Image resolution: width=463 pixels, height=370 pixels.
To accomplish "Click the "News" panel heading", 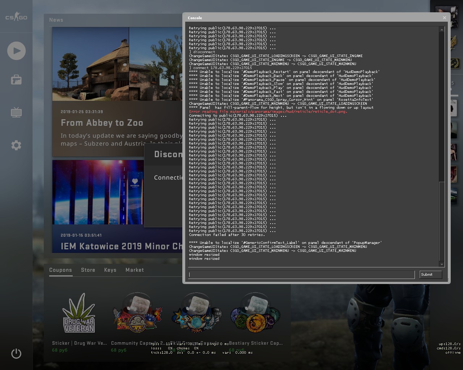I will 56,20.
